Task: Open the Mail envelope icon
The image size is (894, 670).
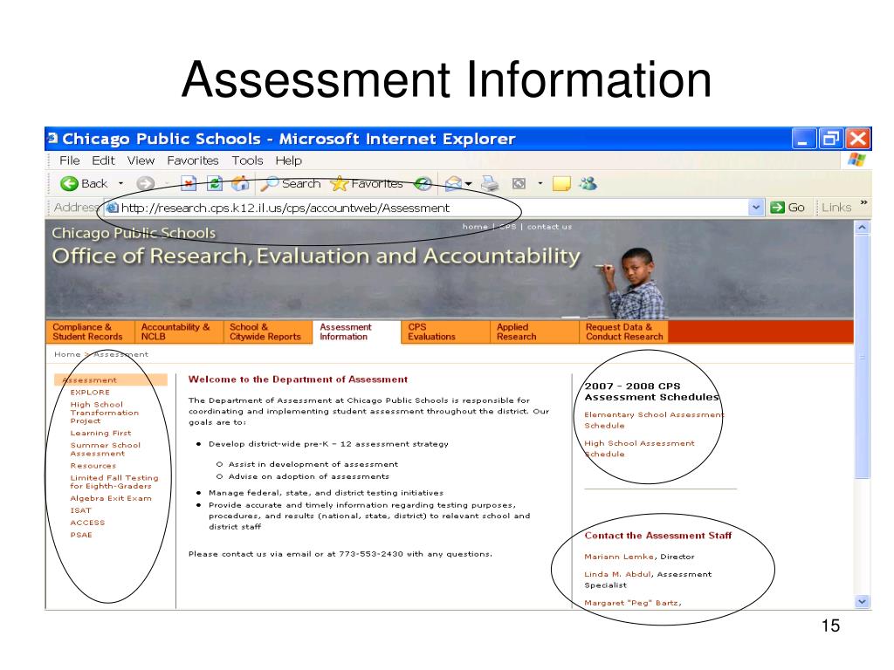Action: click(454, 183)
